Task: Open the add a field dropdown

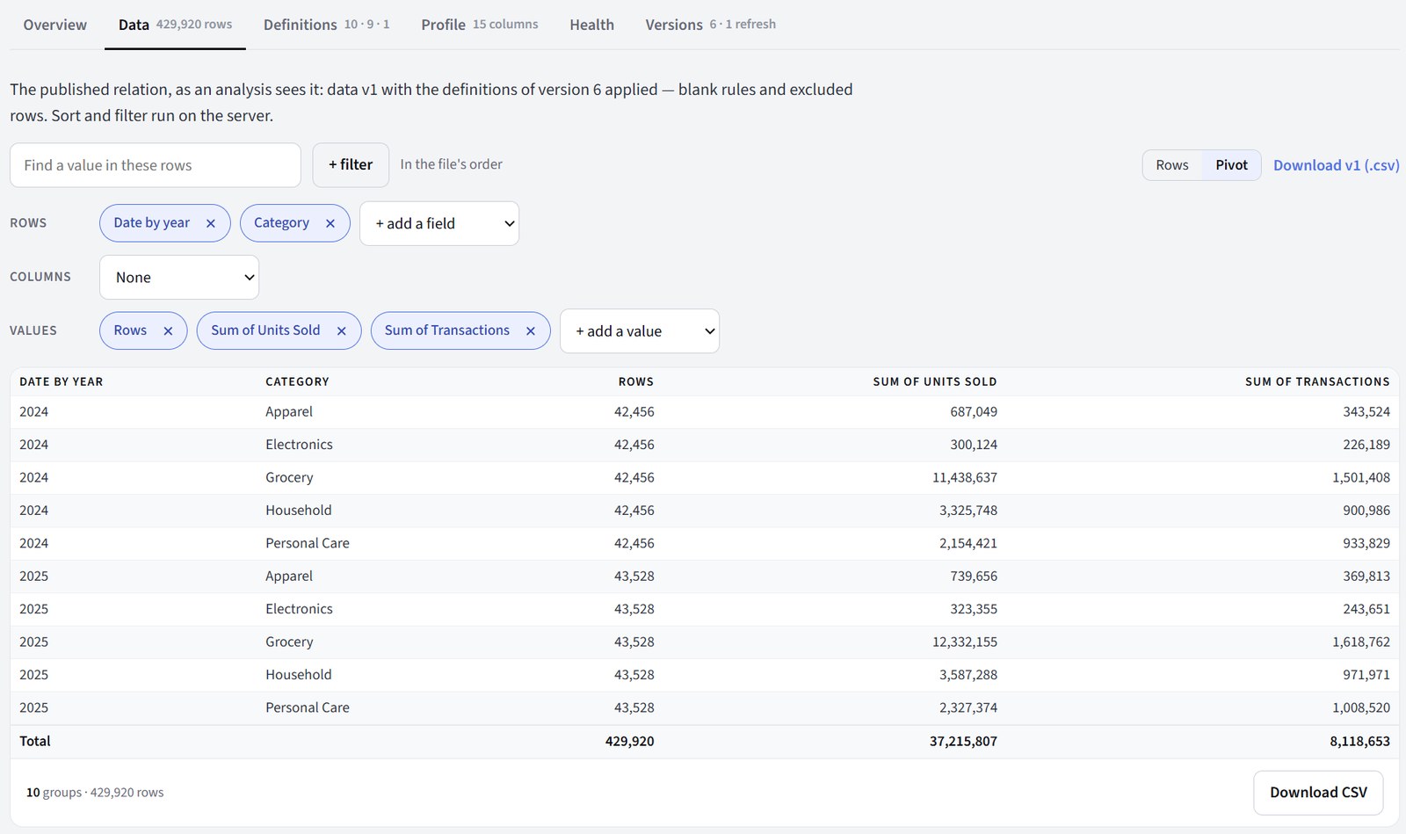Action: click(439, 223)
